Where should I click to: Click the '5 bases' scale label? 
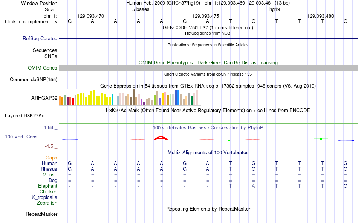tap(141, 9)
